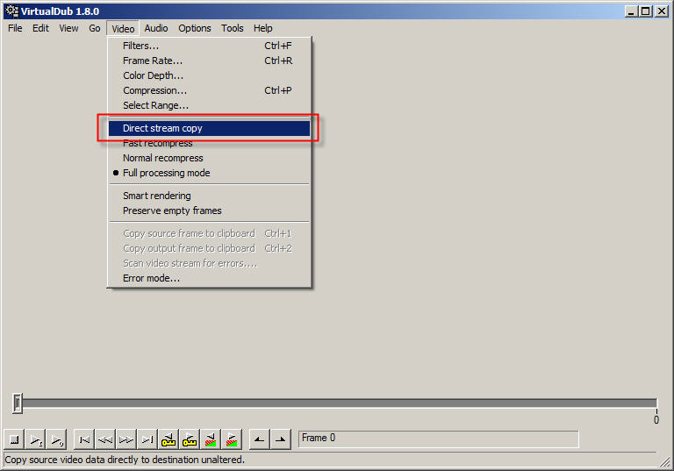The height and width of the screenshot is (471, 674).
Task: Minimize the VirtualDub window
Action: [x=631, y=11]
